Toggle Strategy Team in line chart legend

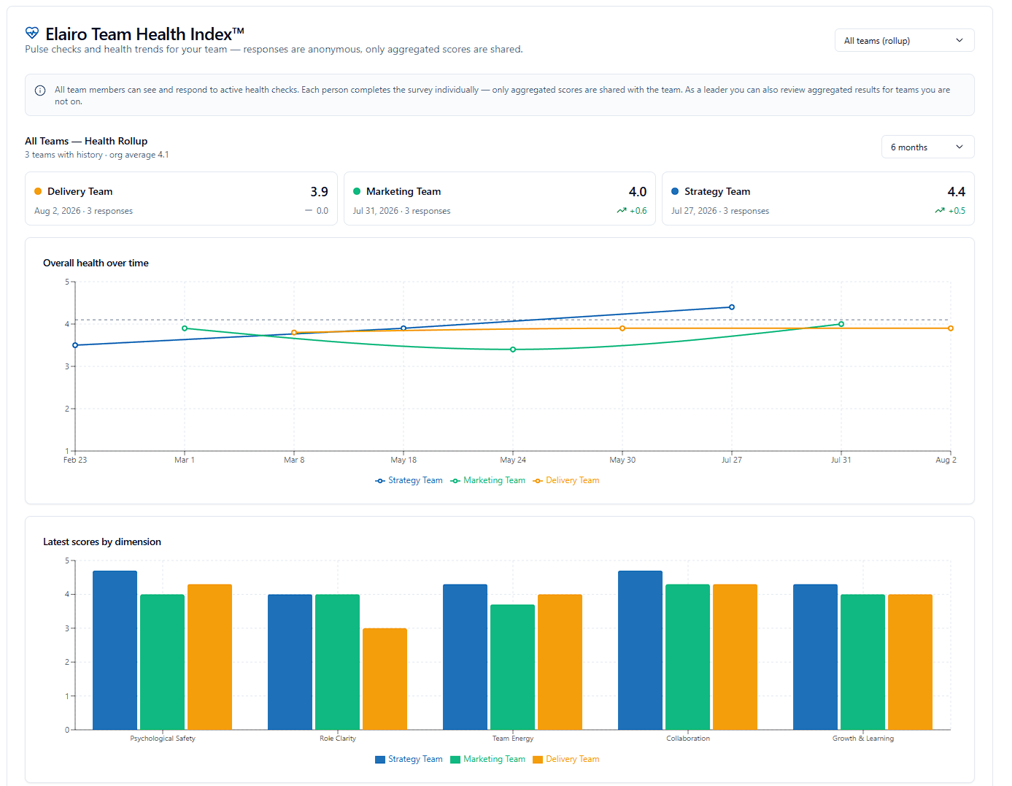[x=409, y=480]
